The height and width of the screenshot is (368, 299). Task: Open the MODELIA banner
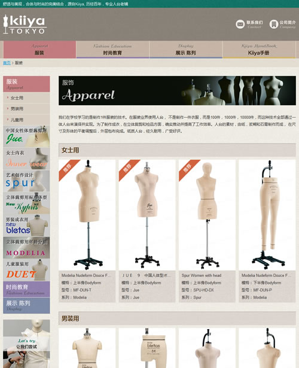26,248
